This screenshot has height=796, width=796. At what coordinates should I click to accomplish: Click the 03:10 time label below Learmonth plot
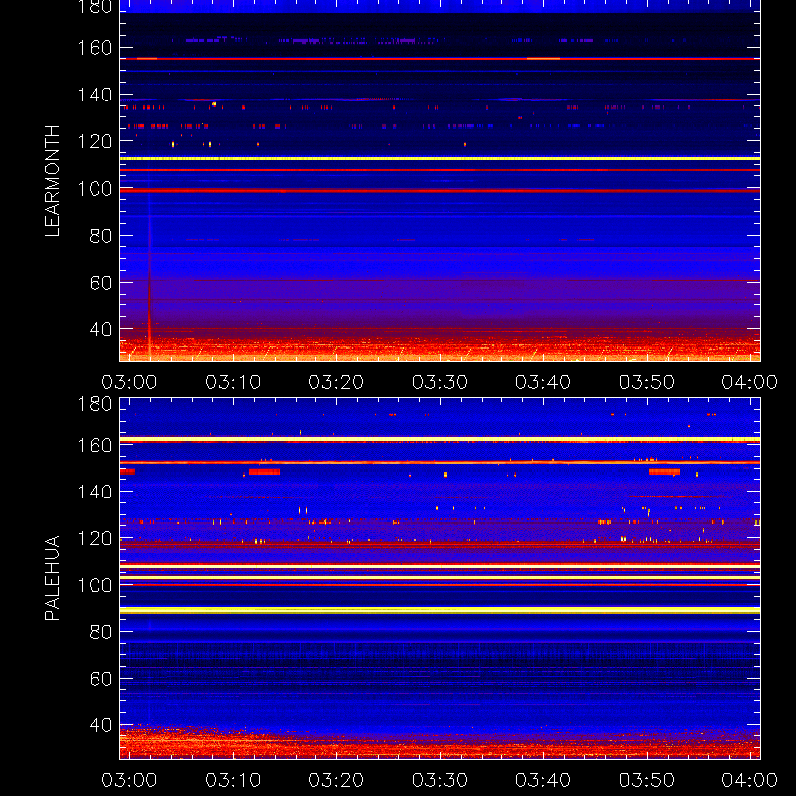click(x=233, y=382)
